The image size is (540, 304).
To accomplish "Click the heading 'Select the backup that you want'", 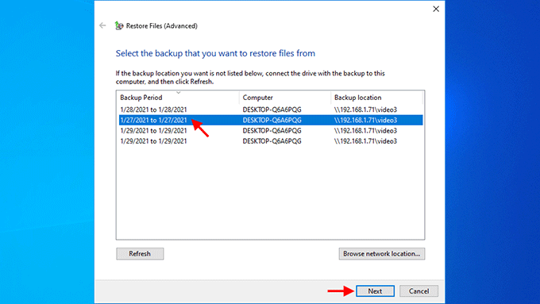I will tap(215, 53).
